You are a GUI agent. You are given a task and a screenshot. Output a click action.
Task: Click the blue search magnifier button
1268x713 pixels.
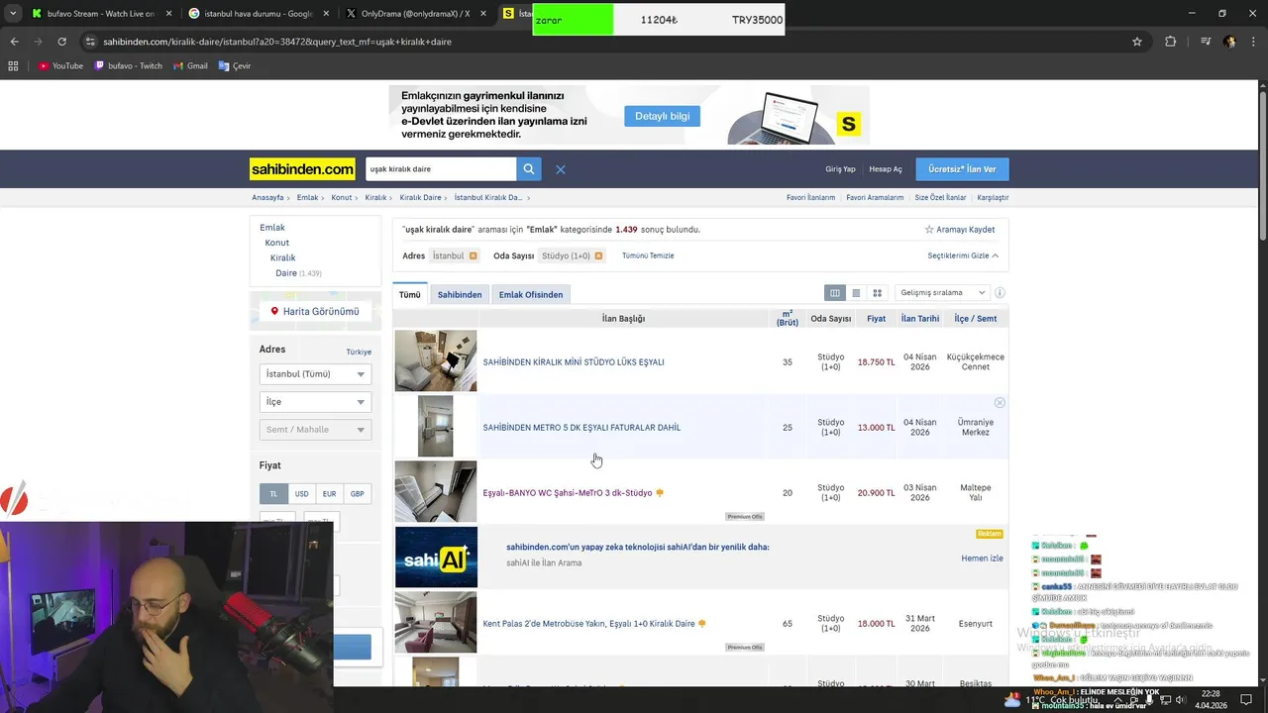[x=529, y=169]
